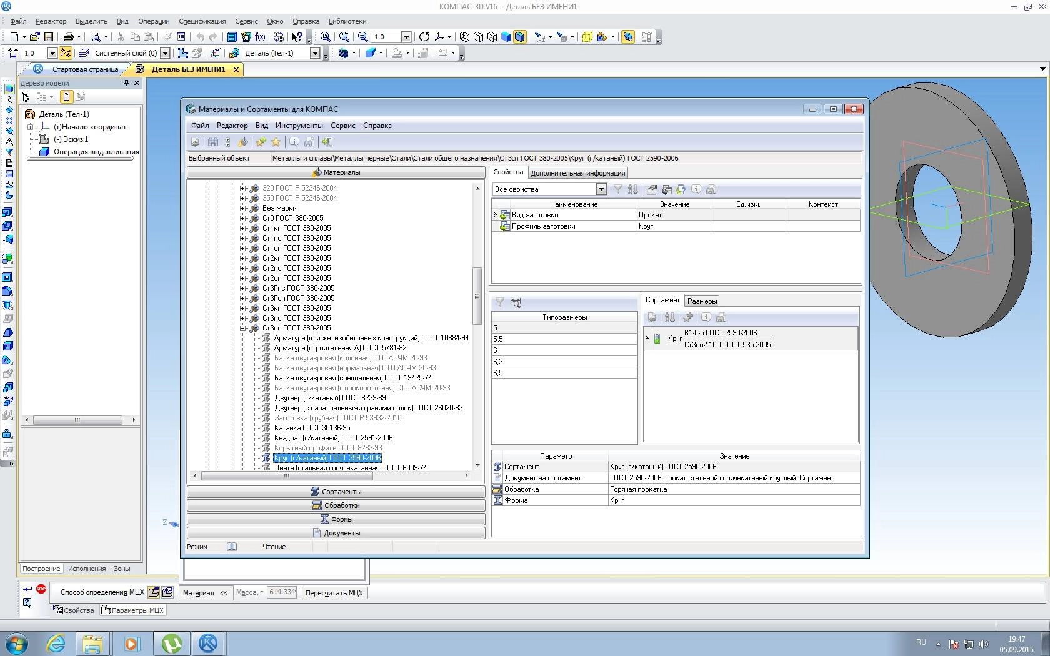
Task: Open the Все свойства dropdown
Action: (601, 189)
